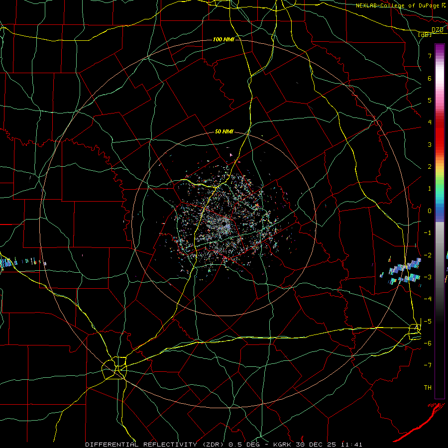Image resolution: width=448 pixels, height=448 pixels.
Task: Click the ZDR color bar legend
Action: [440, 221]
